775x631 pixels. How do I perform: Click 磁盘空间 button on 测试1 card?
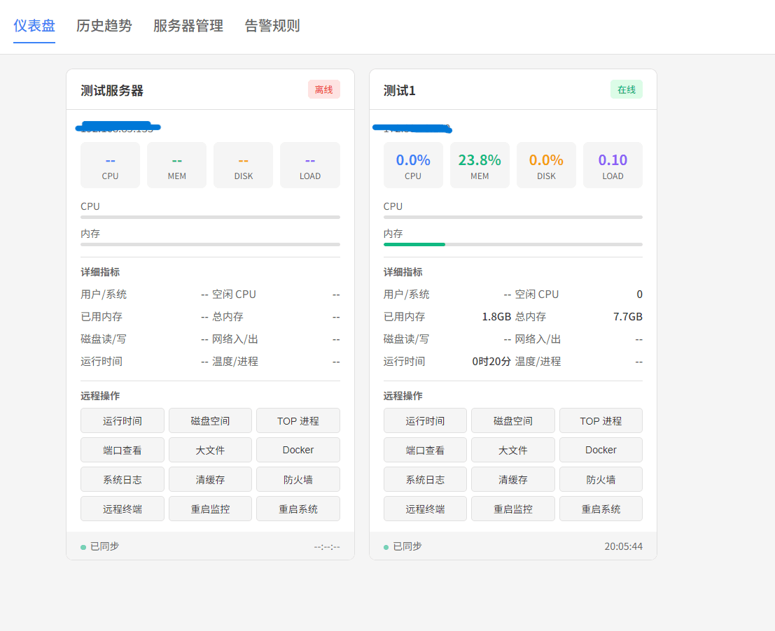pos(513,420)
